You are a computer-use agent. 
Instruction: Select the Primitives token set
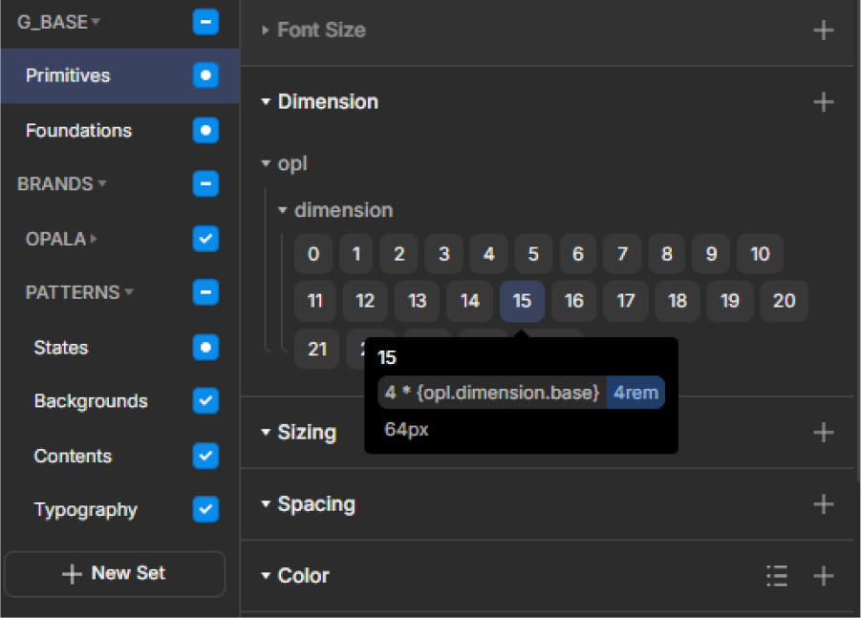[68, 75]
